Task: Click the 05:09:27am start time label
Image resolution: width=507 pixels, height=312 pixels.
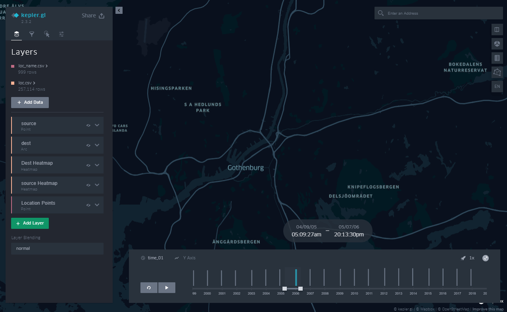Action: point(306,234)
